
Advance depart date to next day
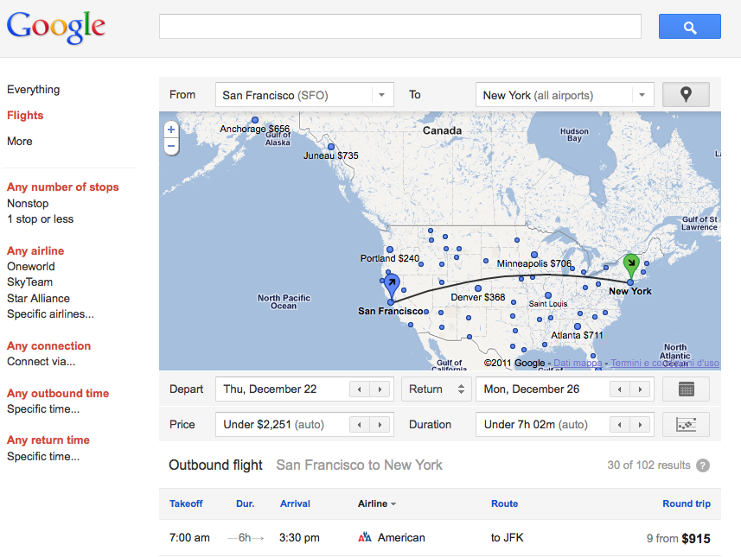(x=380, y=389)
